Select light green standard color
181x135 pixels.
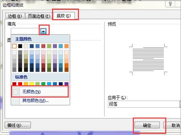[x=38, y=84]
